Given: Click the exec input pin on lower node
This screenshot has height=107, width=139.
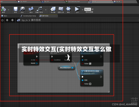Looking at the screenshot, I should (x=83, y=77).
